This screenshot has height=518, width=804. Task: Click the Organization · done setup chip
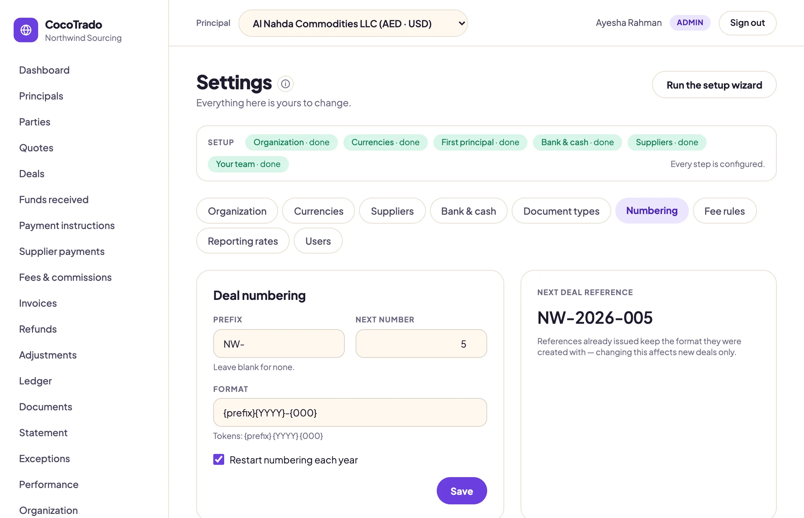pyautogui.click(x=291, y=142)
